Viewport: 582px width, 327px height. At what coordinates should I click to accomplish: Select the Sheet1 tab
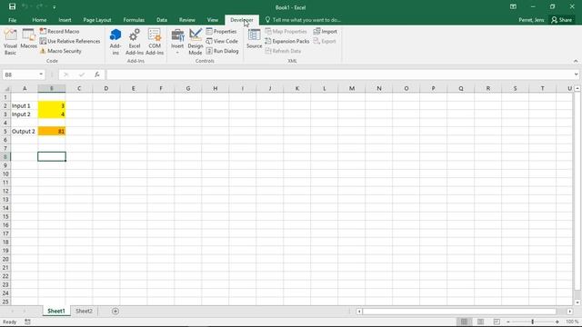(x=56, y=311)
